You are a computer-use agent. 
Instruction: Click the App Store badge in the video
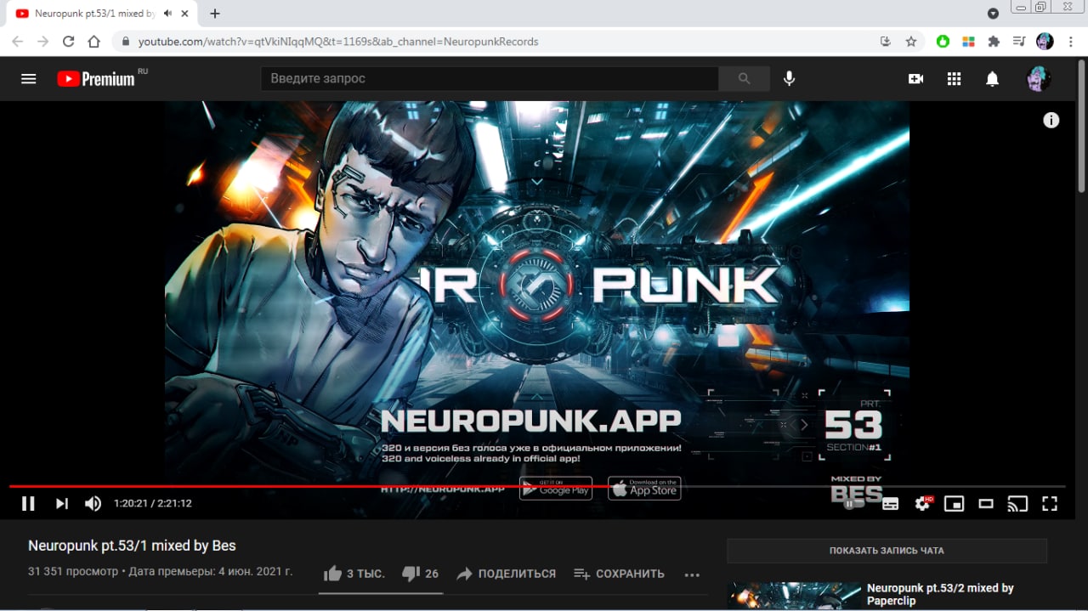tap(644, 488)
